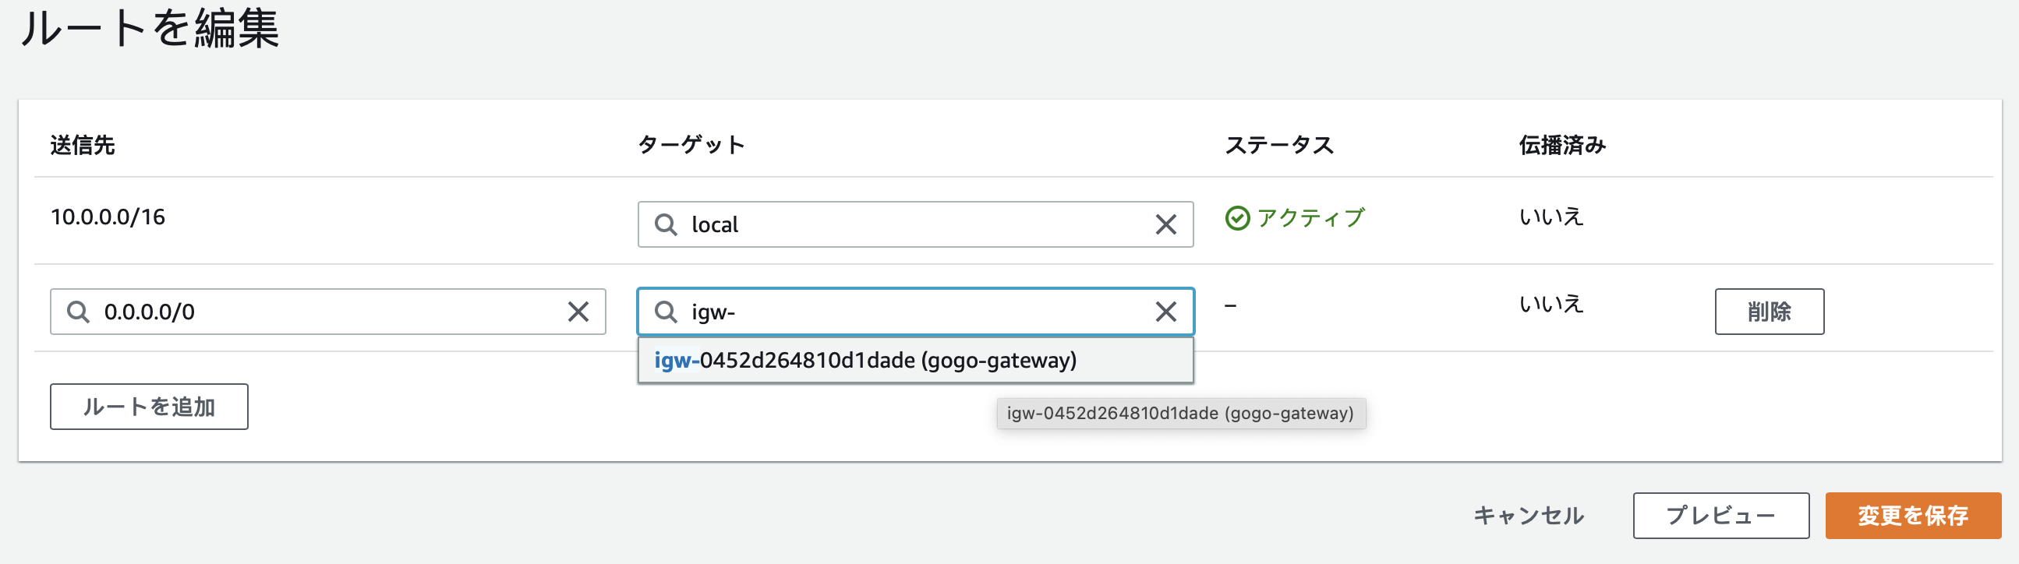The width and height of the screenshot is (2019, 564).
Task: Click into the 0.0.0.0/0 destination field
Action: pos(329,312)
